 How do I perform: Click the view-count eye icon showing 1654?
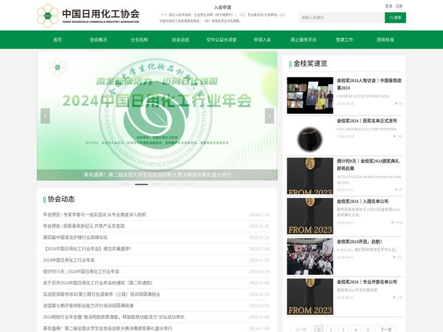point(393,223)
